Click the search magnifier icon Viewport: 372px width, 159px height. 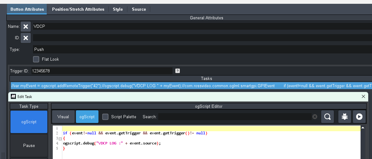click(x=327, y=117)
